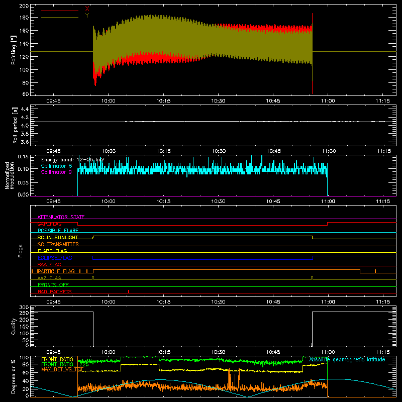Click the magenta Collimator 9 label
This screenshot has width=402, height=402.
[56, 172]
